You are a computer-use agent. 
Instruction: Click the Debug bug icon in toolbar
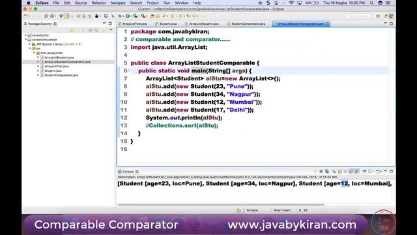(120, 16)
